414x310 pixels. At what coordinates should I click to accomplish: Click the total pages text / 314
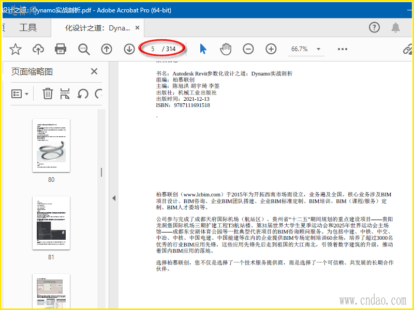pyautogui.click(x=169, y=49)
